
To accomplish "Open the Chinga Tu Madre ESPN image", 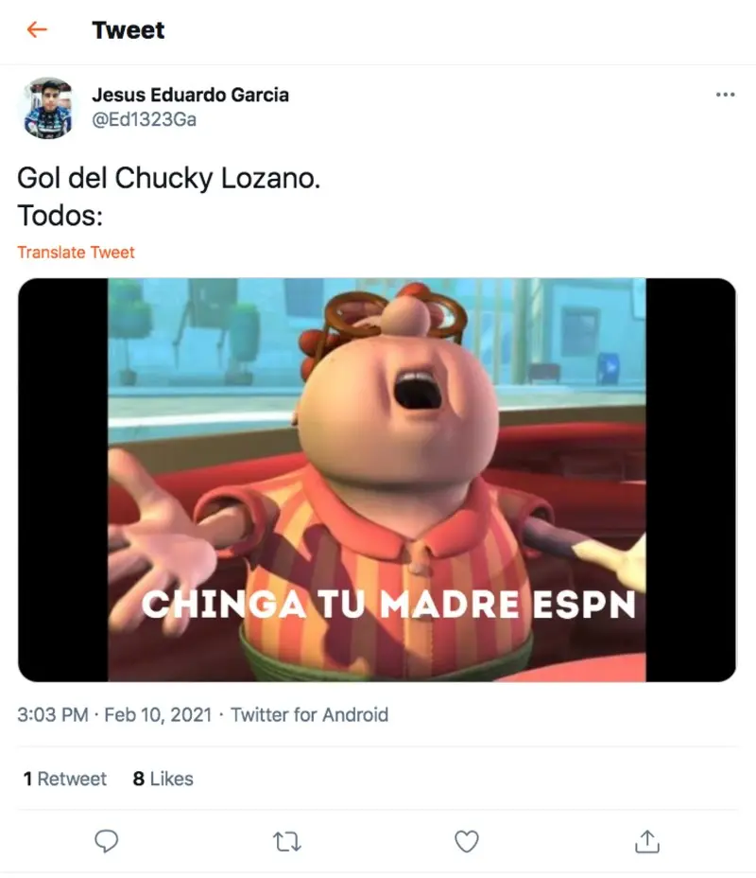I will click(x=377, y=480).
